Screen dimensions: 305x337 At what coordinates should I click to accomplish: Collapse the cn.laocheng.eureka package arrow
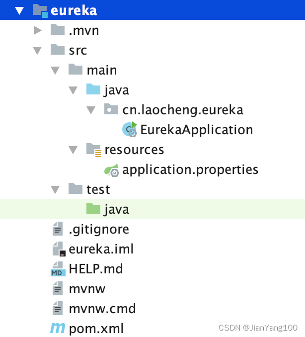91,110
